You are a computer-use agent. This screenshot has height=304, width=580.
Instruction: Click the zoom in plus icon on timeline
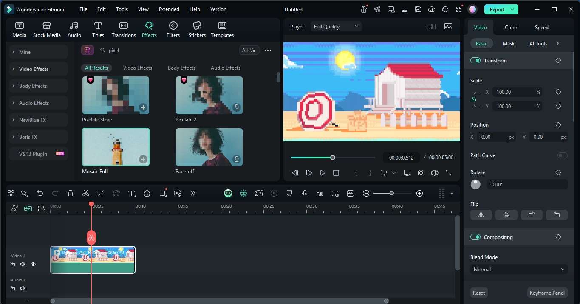click(x=419, y=193)
